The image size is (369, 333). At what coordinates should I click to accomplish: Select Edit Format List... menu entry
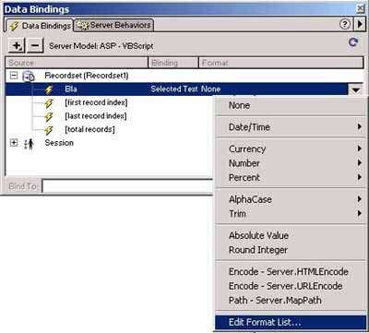coord(291,322)
